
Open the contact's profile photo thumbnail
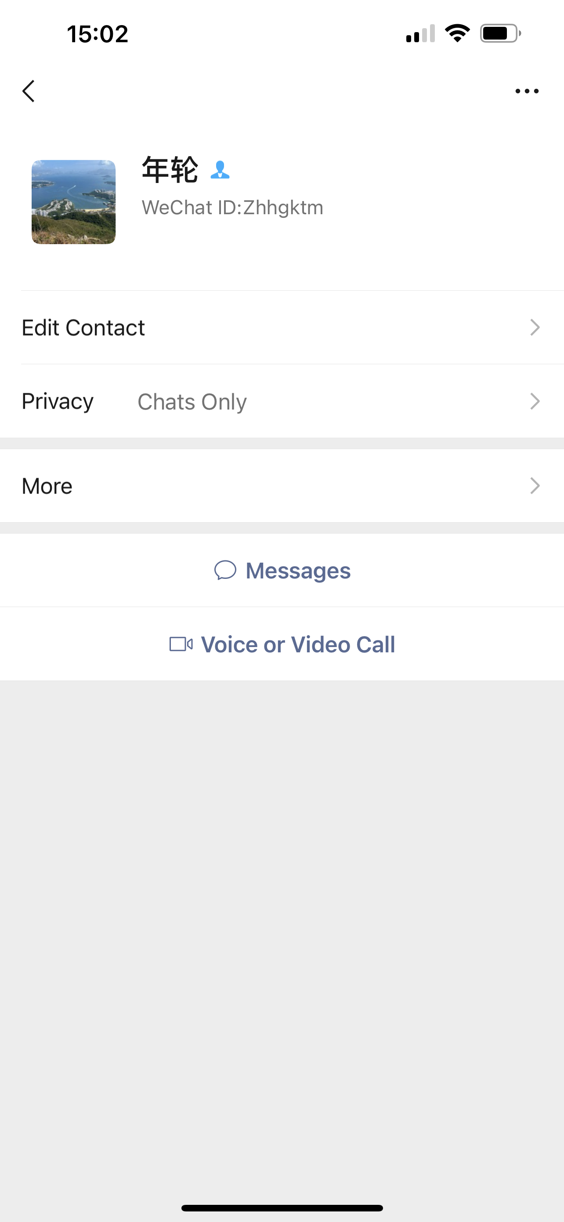coord(73,202)
